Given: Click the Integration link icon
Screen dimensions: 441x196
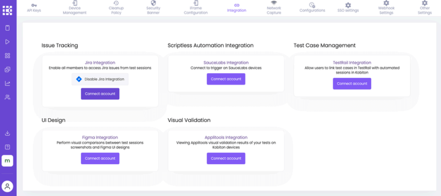Looking at the screenshot, I should [x=236, y=5].
